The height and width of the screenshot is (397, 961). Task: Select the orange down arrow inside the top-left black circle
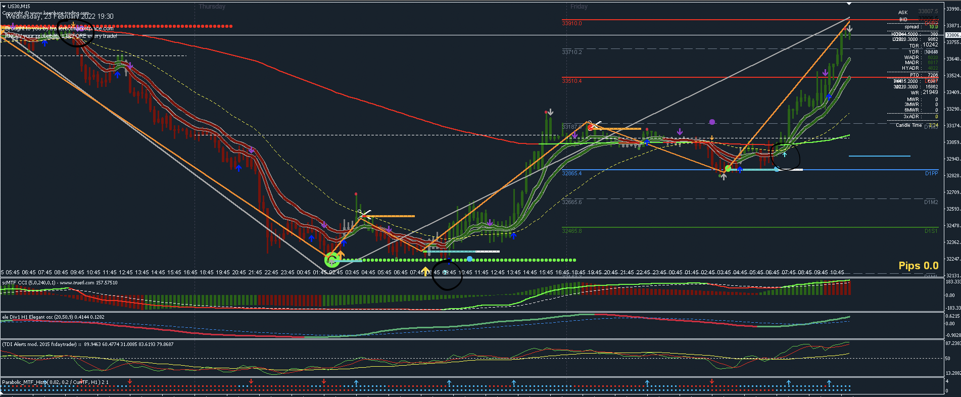coord(73,24)
